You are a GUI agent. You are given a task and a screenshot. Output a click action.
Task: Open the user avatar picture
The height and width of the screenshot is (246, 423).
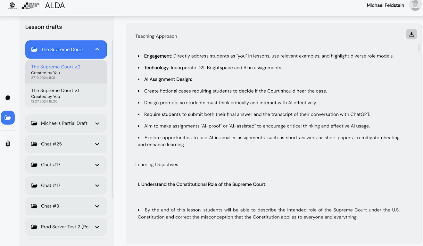415,5
